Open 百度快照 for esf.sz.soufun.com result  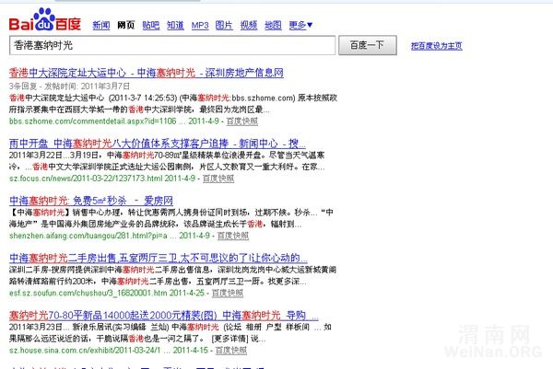pos(228,293)
